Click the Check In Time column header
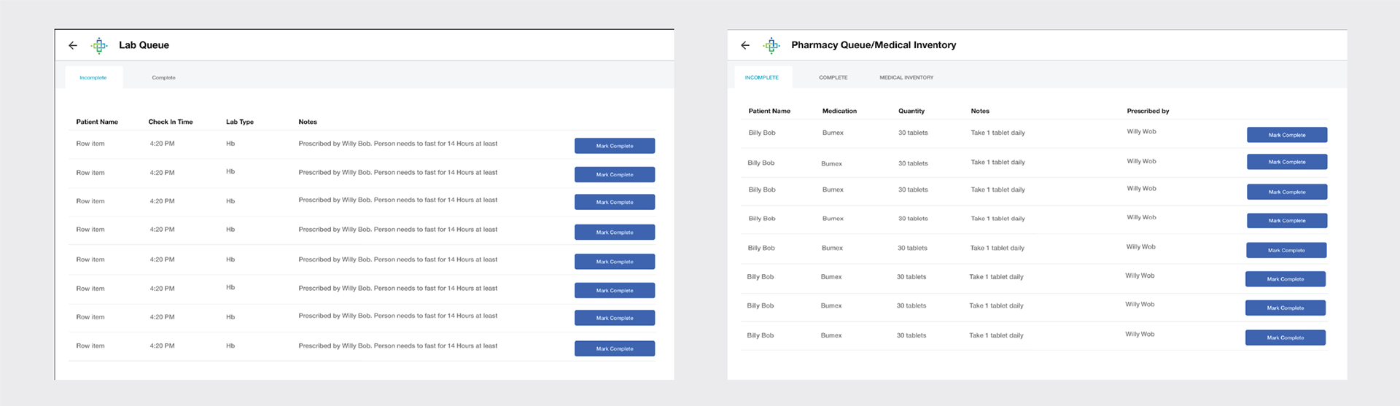This screenshot has width=1400, height=406. [171, 122]
